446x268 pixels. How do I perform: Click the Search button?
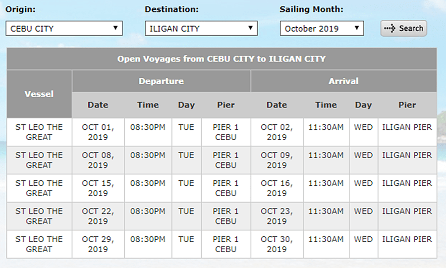pos(403,28)
